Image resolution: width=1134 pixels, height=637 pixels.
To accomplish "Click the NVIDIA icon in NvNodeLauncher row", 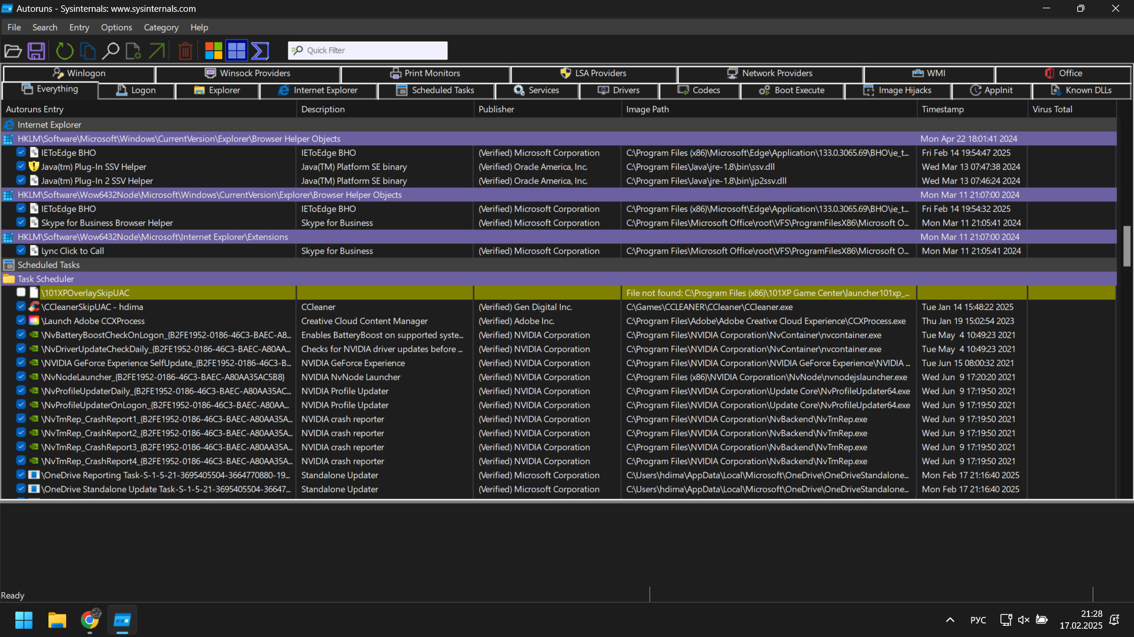I will (34, 377).
